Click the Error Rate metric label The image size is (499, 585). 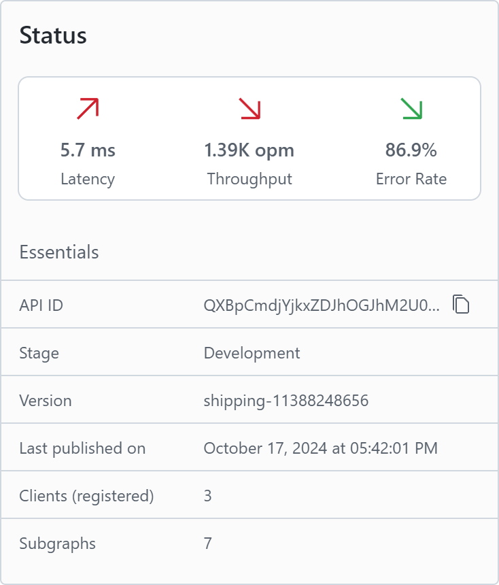[411, 179]
